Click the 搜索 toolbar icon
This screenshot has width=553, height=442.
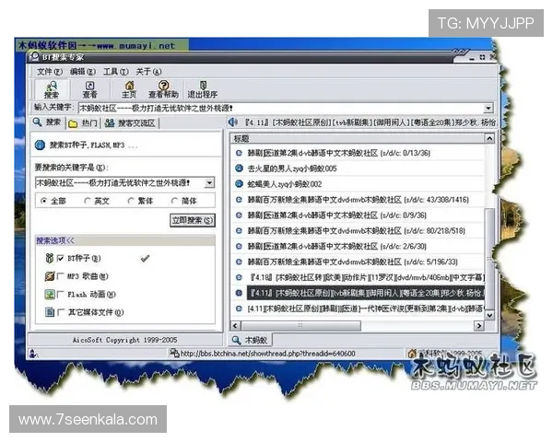tap(52, 86)
